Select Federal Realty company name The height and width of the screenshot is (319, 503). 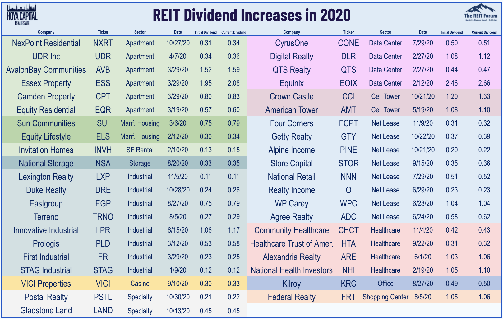click(292, 297)
